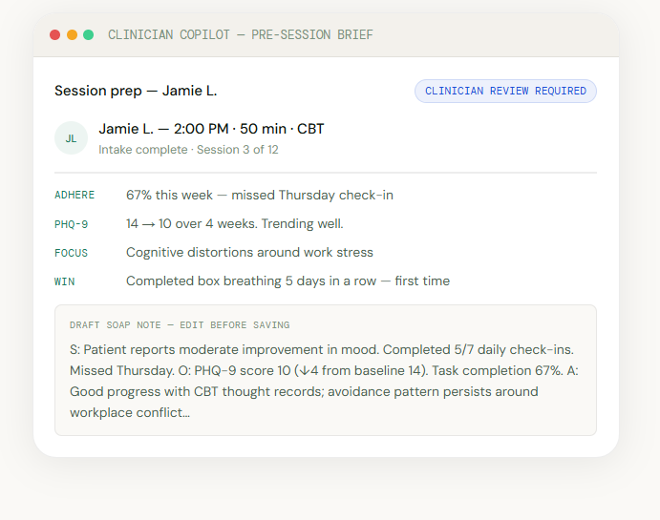Click the red close window dot
This screenshot has width=660, height=520.
coord(55,35)
